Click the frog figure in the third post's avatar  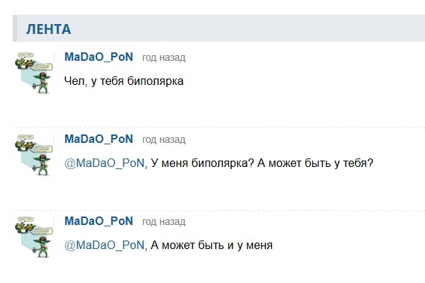click(x=24, y=228)
